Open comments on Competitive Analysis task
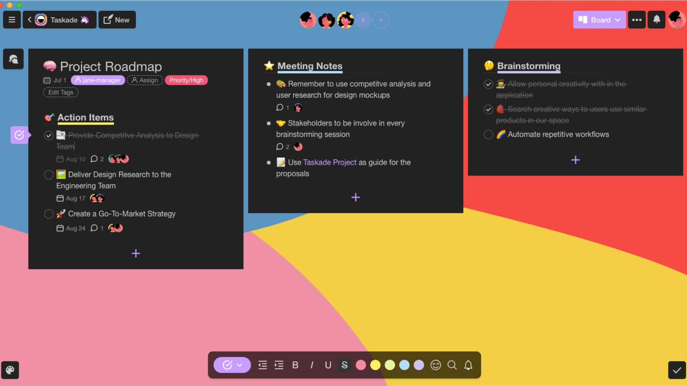 (97, 159)
